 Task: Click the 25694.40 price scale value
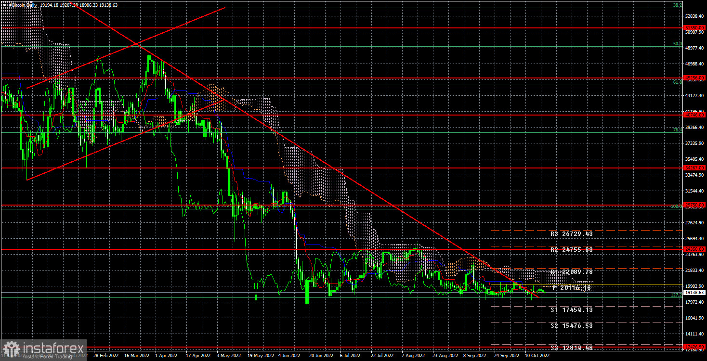[695, 239]
